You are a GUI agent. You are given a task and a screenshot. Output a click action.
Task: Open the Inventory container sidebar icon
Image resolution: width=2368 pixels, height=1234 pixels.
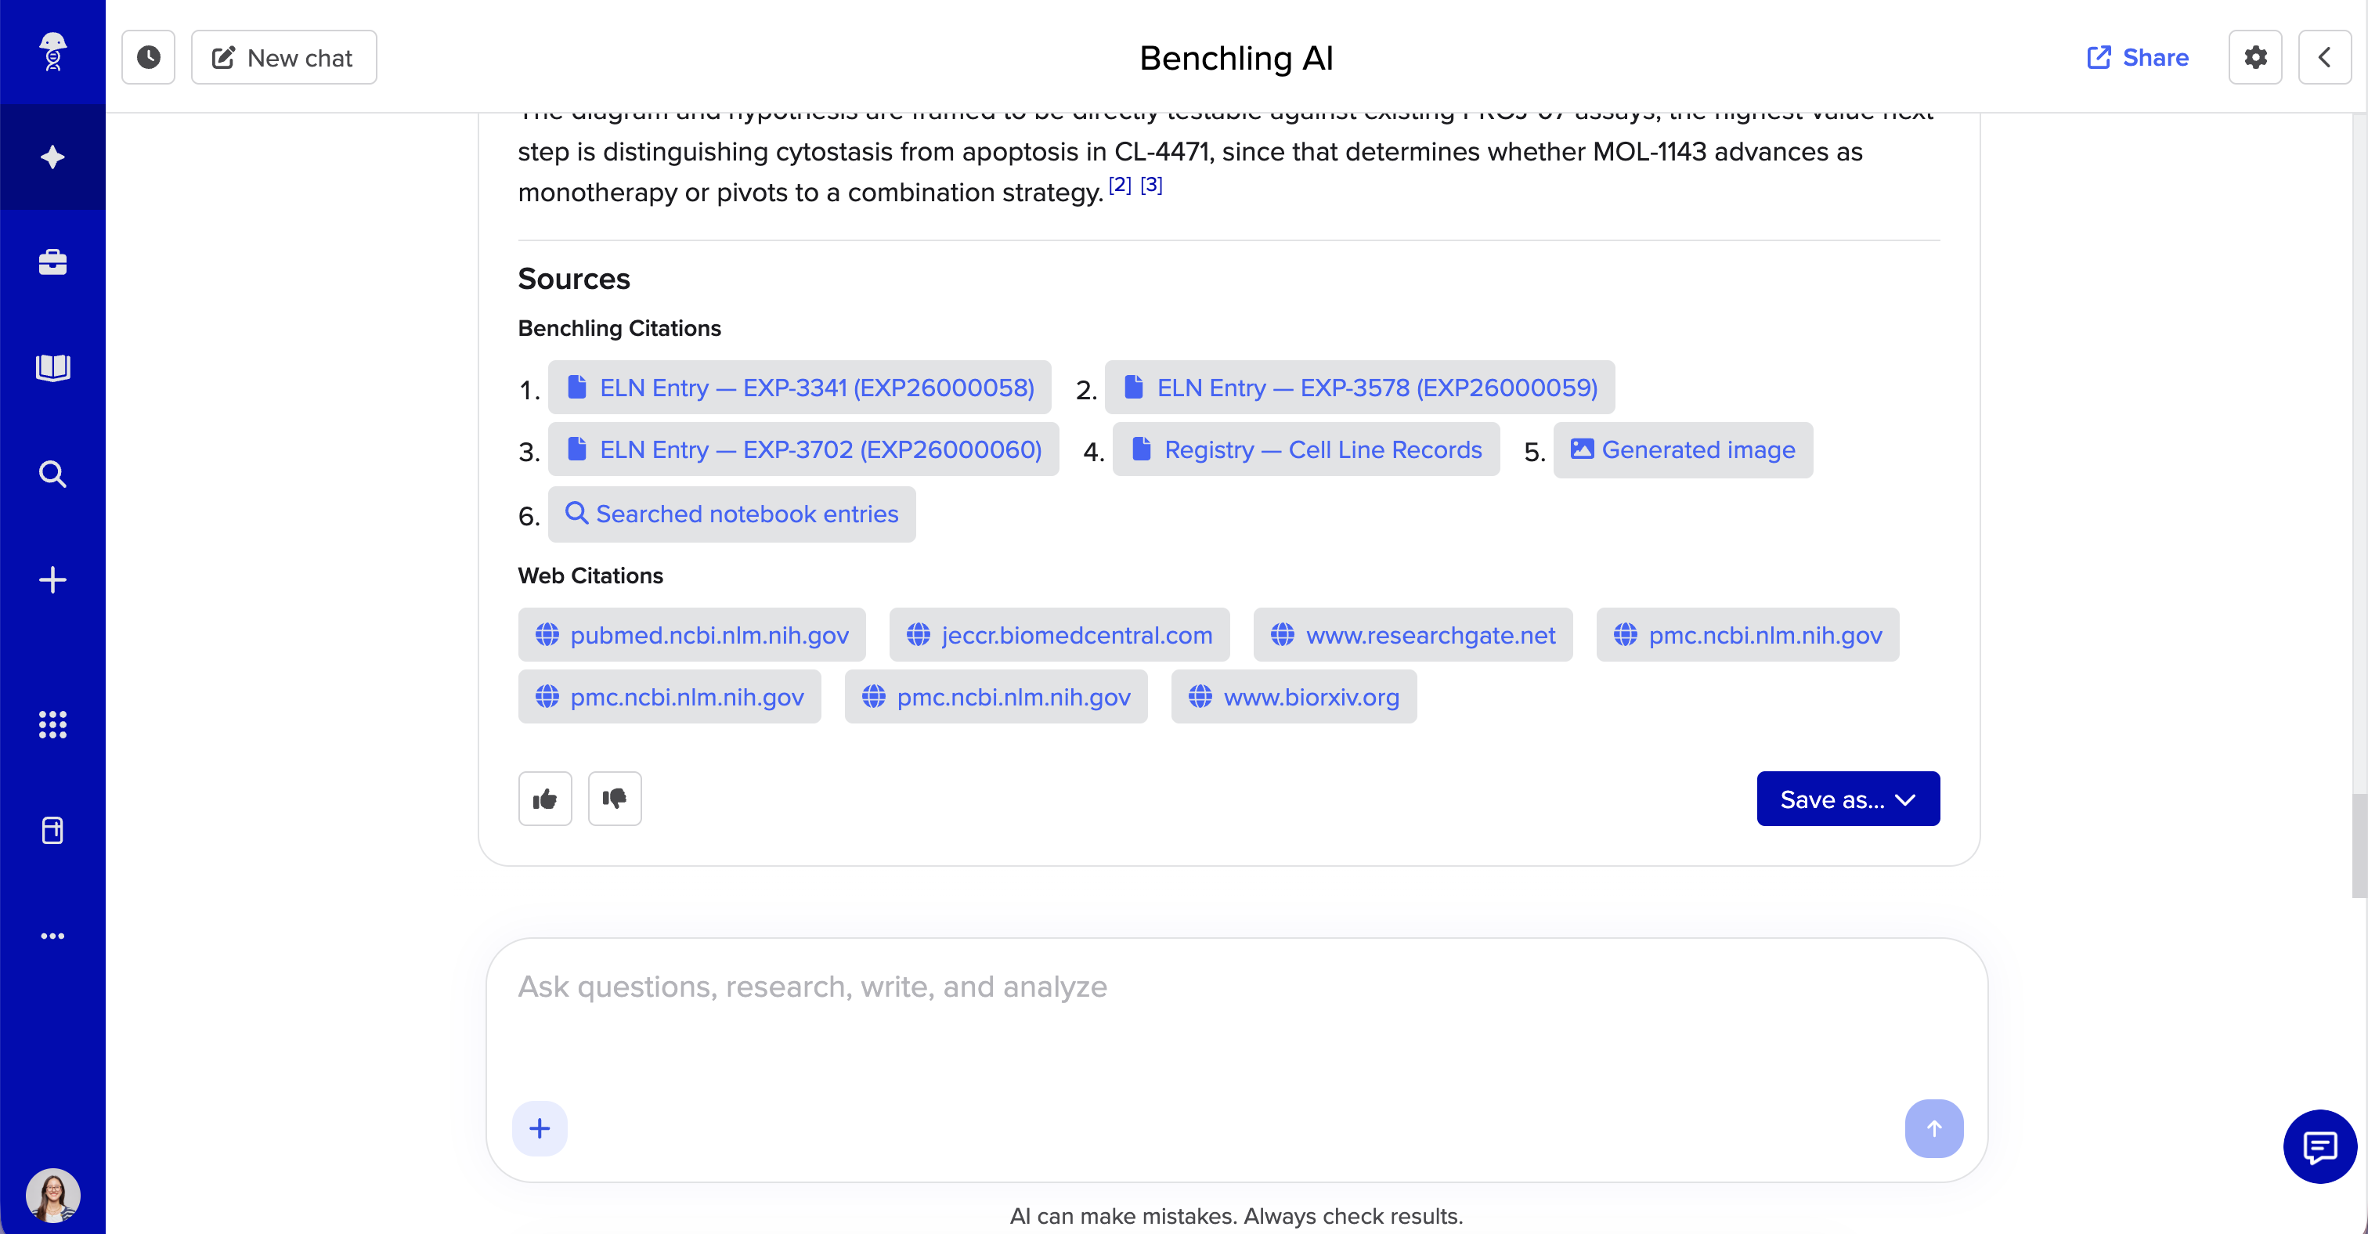[52, 831]
